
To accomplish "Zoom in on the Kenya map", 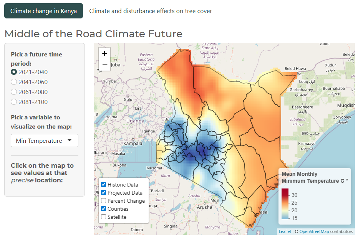I will 104,54.
